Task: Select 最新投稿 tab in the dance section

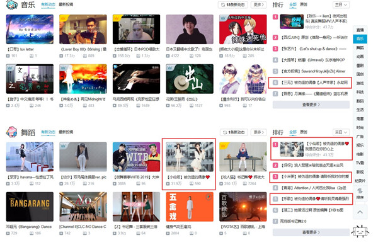Action: [x=66, y=132]
